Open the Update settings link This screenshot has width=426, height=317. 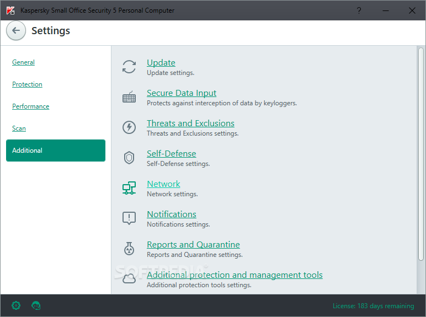tap(161, 63)
